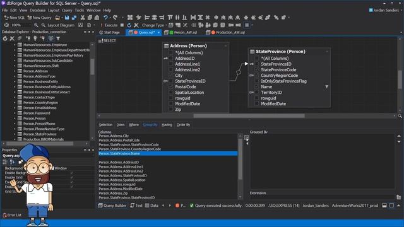Viewport: 404px width, 227px height.
Task: Expand the Person.StateProvince tree node
Action: click(15, 134)
